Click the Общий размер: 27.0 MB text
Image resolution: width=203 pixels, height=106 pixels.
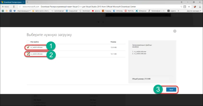pyautogui.click(x=141, y=79)
